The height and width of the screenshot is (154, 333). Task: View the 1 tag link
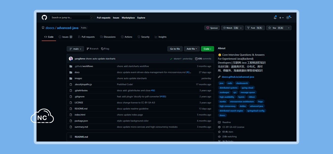click(x=105, y=49)
